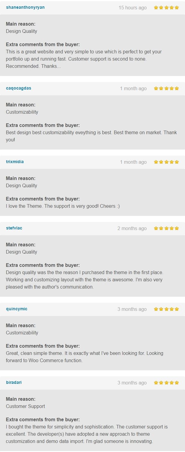
Task: Click the last star in biradari's rating
Action: 177,383
